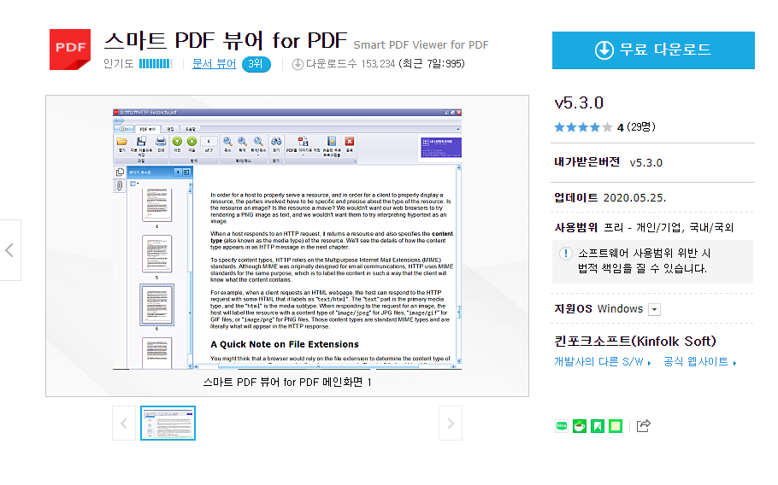Click the recommended free programs icon
The width and height of the screenshot is (778, 485).
point(332,142)
